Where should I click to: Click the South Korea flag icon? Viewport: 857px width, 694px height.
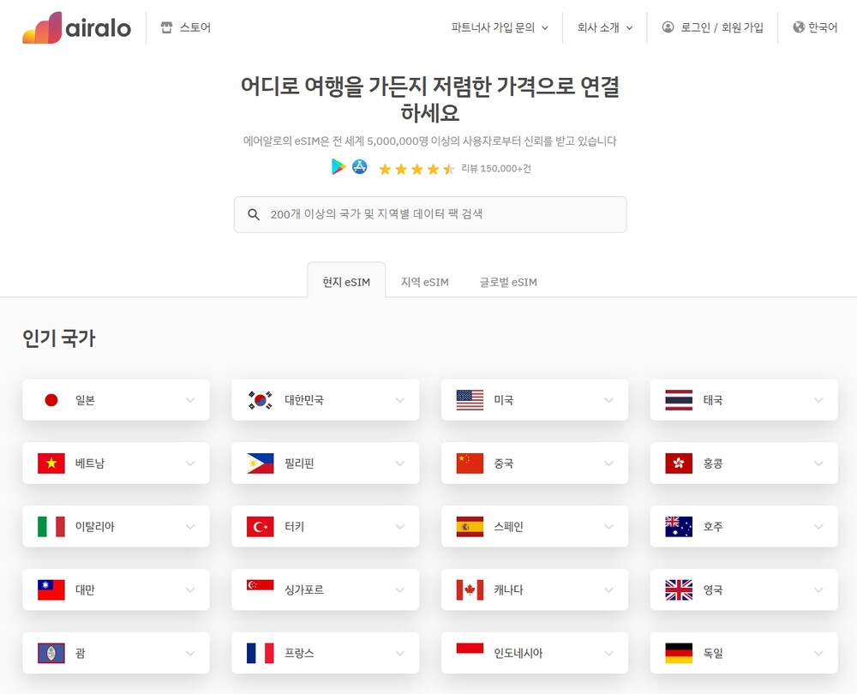point(261,400)
